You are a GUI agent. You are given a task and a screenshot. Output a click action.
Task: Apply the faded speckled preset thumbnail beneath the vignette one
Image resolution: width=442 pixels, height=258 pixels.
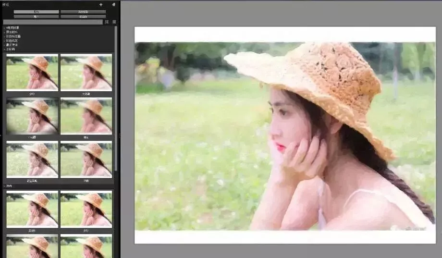32,160
